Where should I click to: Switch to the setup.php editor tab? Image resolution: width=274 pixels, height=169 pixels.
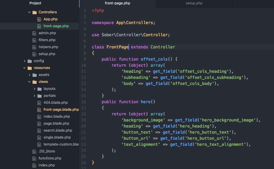194,3
